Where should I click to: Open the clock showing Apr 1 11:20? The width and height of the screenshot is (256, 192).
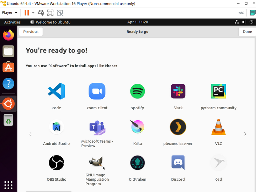coord(138,22)
